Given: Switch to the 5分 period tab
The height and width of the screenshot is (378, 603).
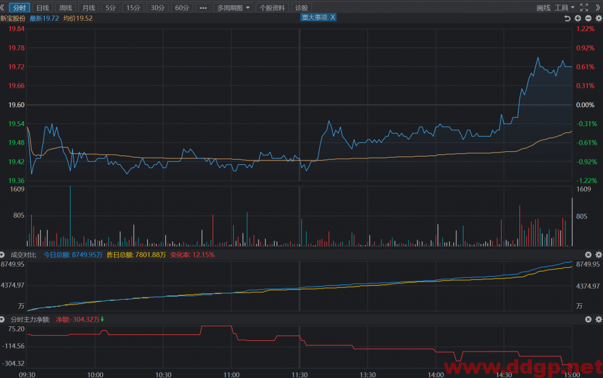Looking at the screenshot, I should tap(111, 8).
